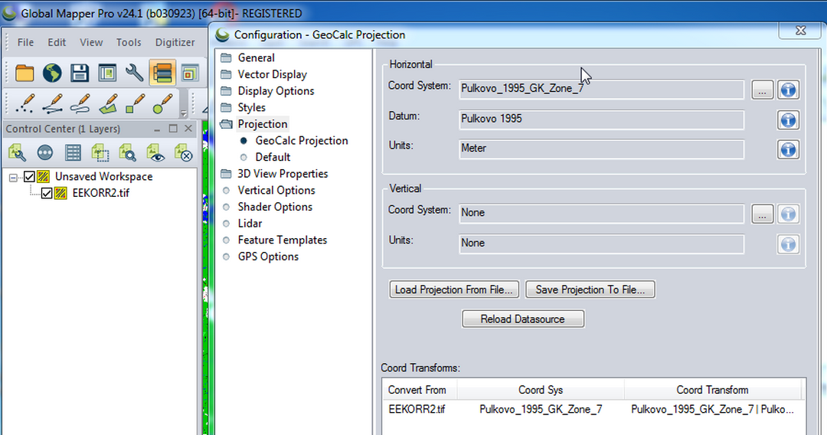
Task: Open Display Options configuration section
Action: coord(276,91)
